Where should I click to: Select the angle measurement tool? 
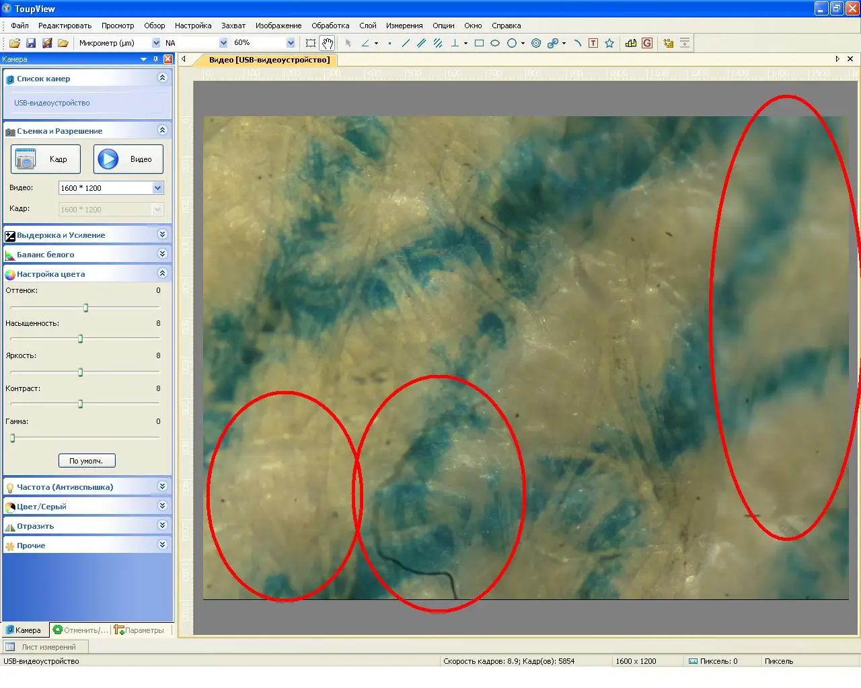365,43
